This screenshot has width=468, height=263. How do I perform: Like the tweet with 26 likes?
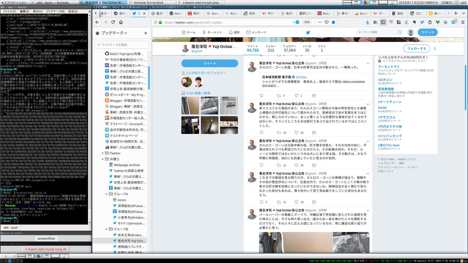tap(297, 166)
